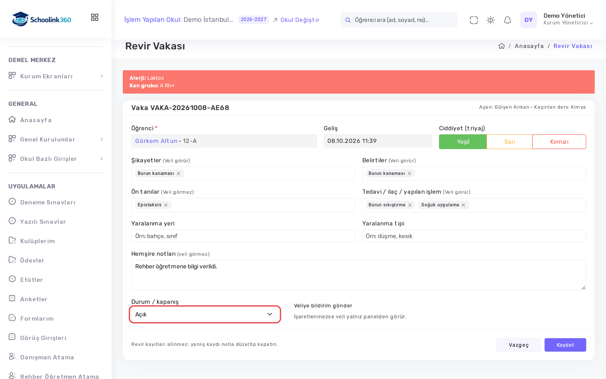
Task: Open Görüş Girişleri in sidebar
Action: [43, 338]
